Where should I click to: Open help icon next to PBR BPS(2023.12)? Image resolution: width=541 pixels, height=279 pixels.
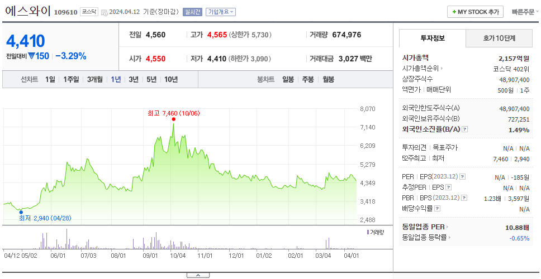(x=464, y=198)
